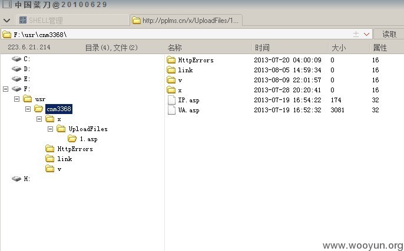This screenshot has width=404, height=251.
Task: Click the C: drive icon in tree
Action: tap(16, 59)
